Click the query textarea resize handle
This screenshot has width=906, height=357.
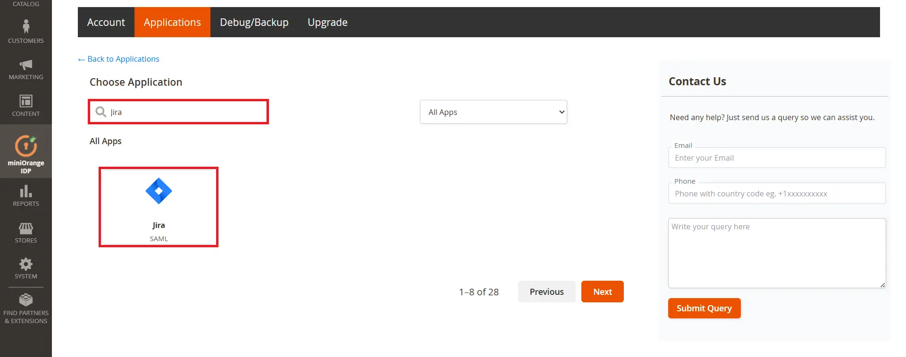coord(882,284)
